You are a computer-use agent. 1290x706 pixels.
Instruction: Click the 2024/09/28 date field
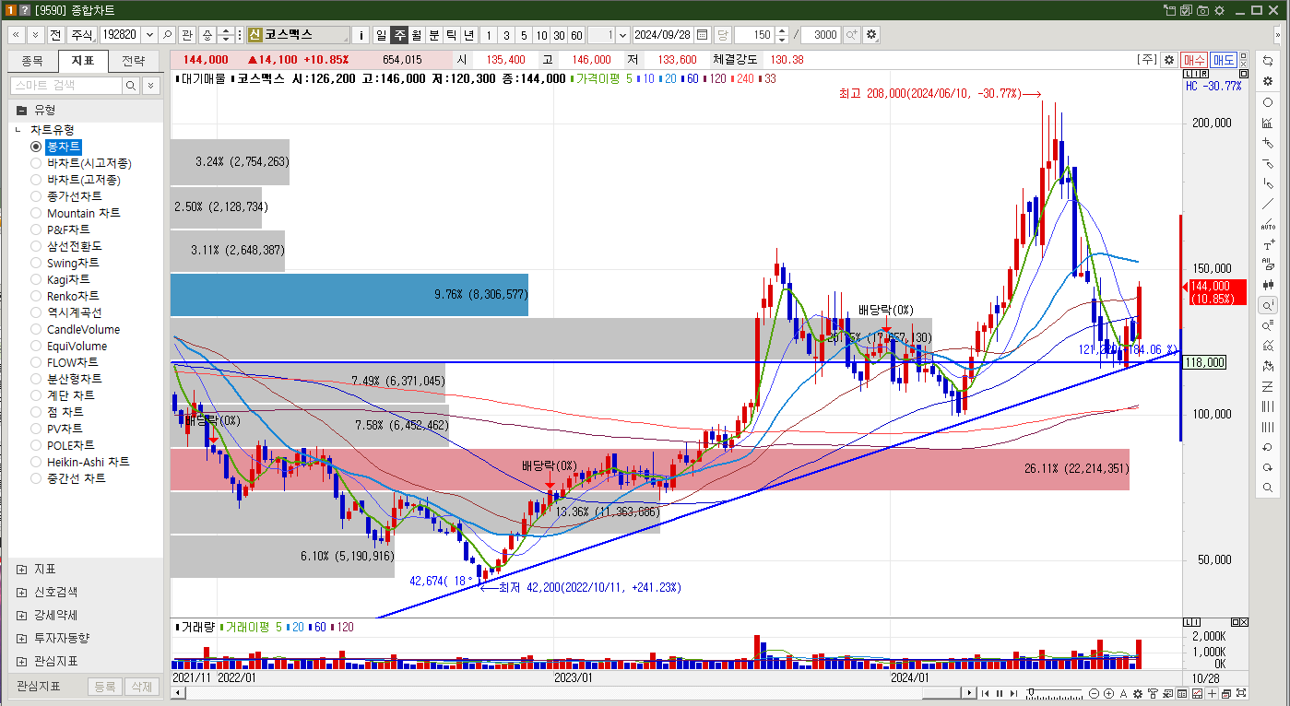tap(663, 34)
